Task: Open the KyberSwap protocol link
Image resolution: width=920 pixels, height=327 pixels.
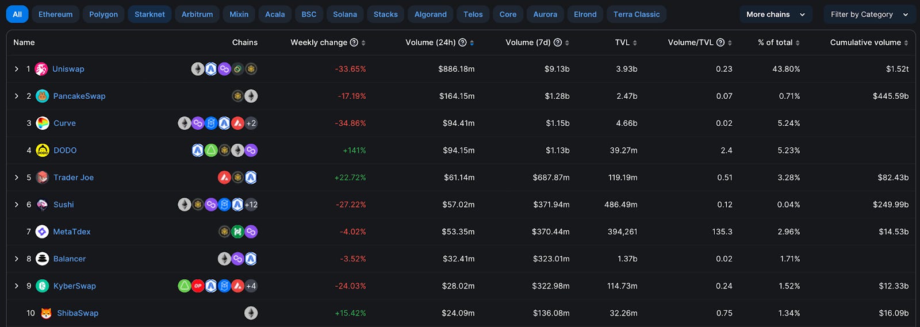Action: coord(75,286)
